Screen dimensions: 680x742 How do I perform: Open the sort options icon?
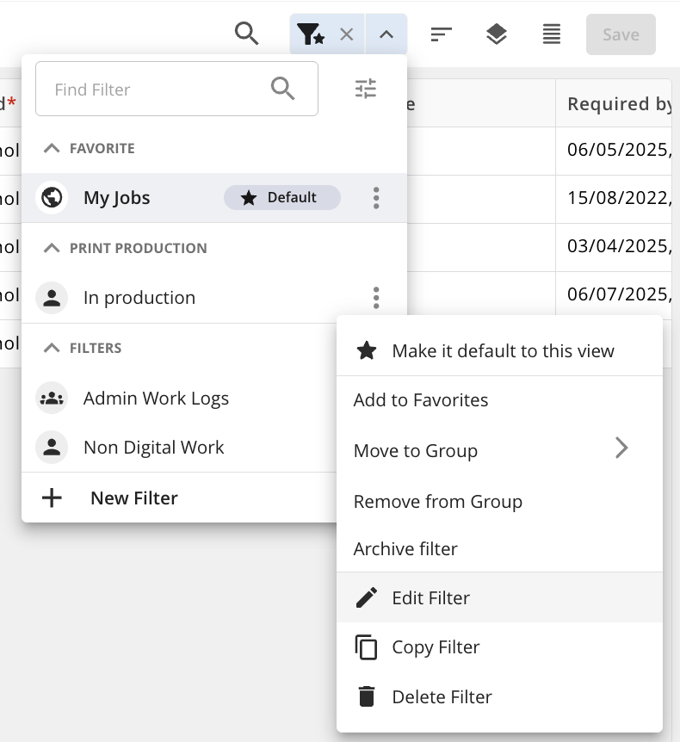tap(441, 34)
